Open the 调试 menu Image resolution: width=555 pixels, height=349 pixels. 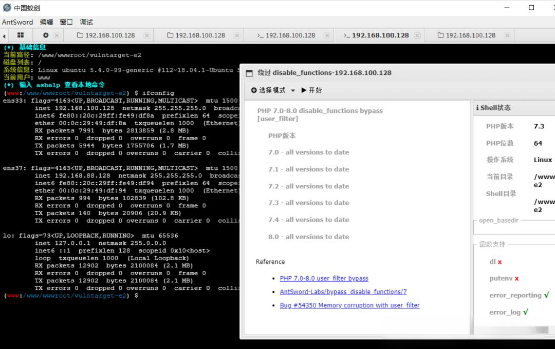point(86,22)
